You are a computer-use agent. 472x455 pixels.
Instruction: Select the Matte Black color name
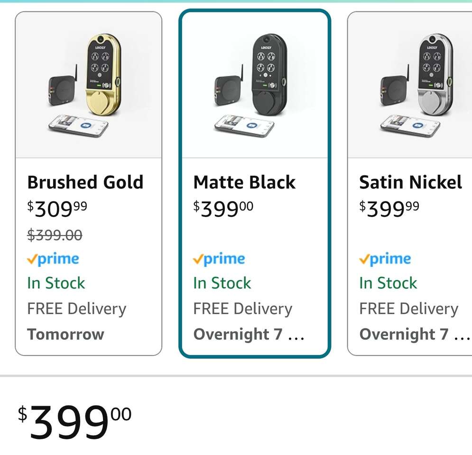(244, 182)
